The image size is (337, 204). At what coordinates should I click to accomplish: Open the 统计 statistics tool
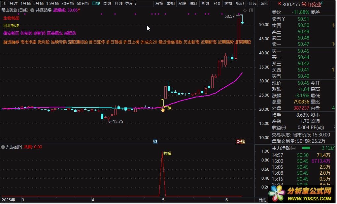[x=193, y=3]
